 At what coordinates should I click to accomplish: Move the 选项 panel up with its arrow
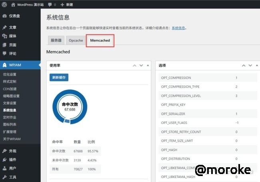[244, 65]
